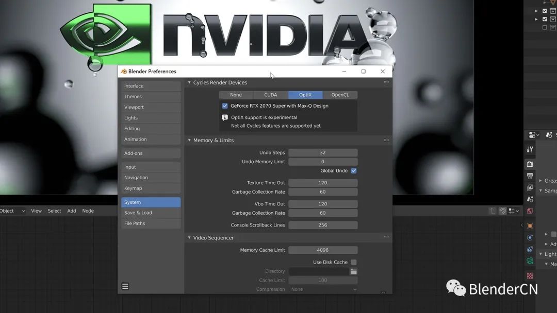
Task: Click the snap node magnet icon
Action: (x=502, y=211)
